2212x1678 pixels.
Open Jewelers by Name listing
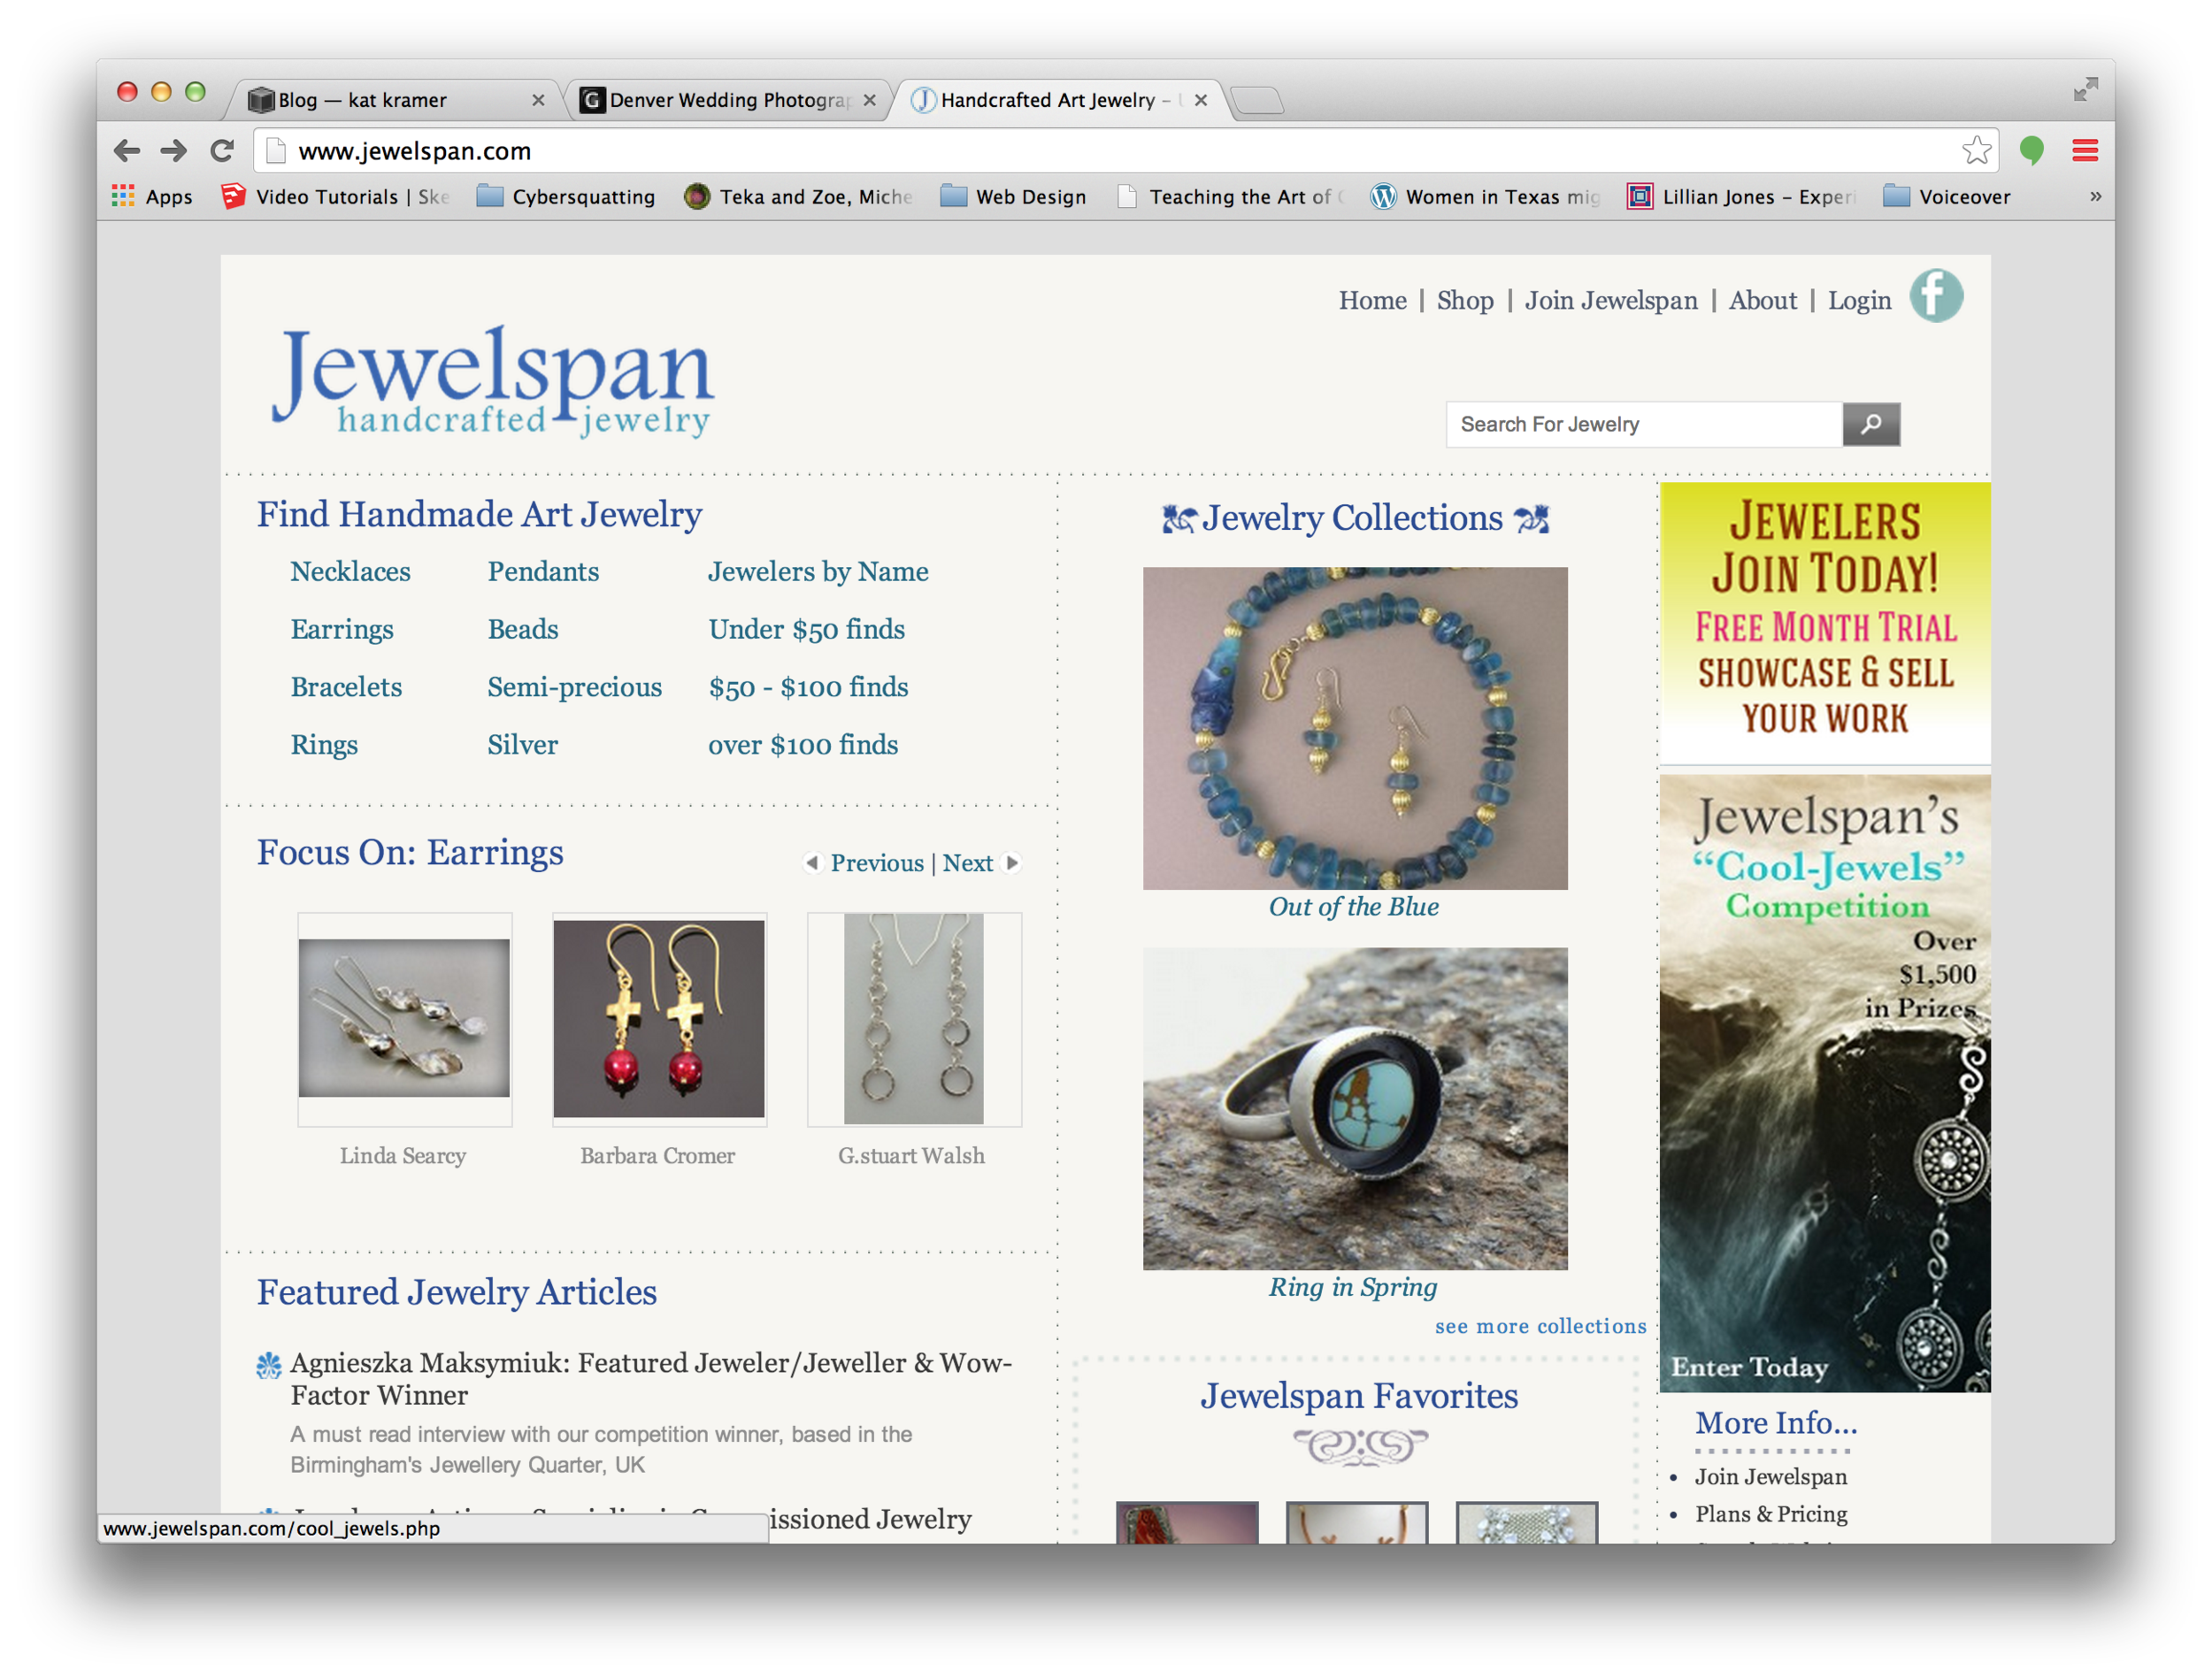coord(818,571)
